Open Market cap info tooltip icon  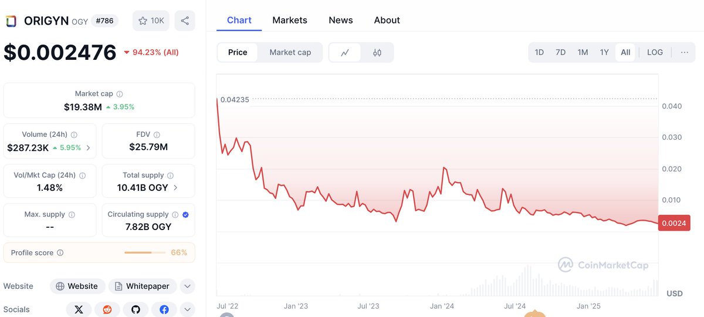(120, 94)
